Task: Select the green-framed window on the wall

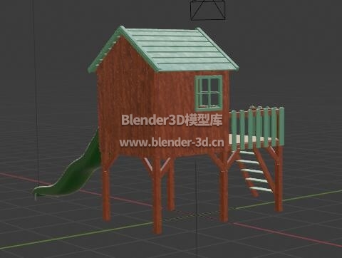Action: point(209,93)
